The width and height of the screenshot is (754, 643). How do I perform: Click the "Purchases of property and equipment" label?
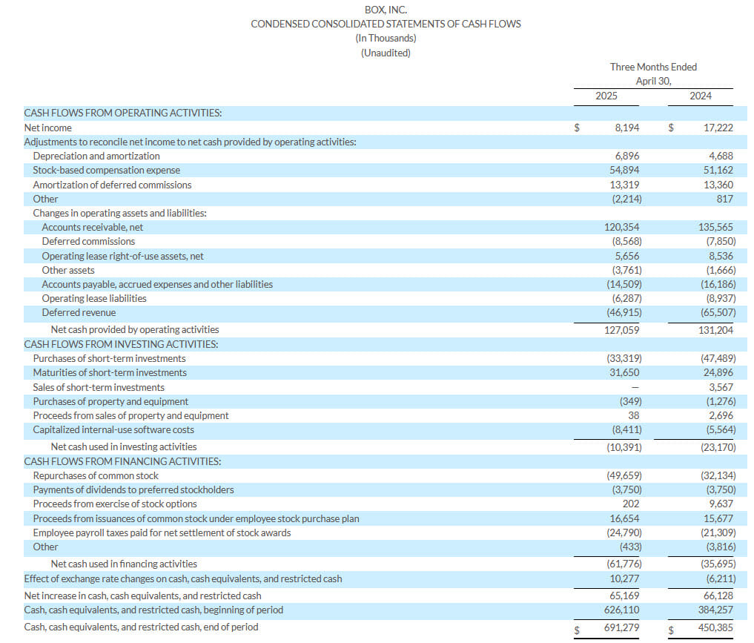coord(110,401)
